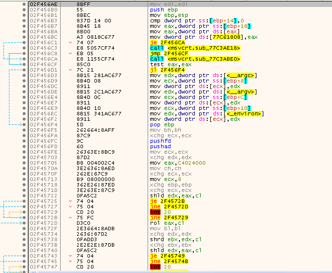The width and height of the screenshot is (332, 273).
Task: Click the instruction referencing <__argv>
Action: [x=203, y=92]
